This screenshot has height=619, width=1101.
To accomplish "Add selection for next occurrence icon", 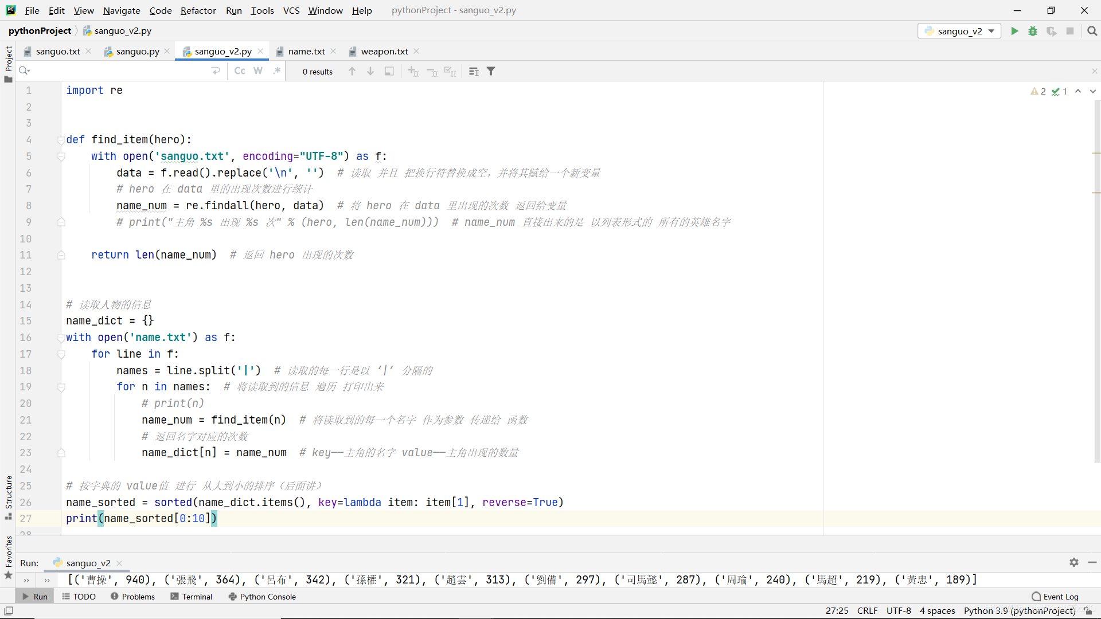I will pos(413,71).
